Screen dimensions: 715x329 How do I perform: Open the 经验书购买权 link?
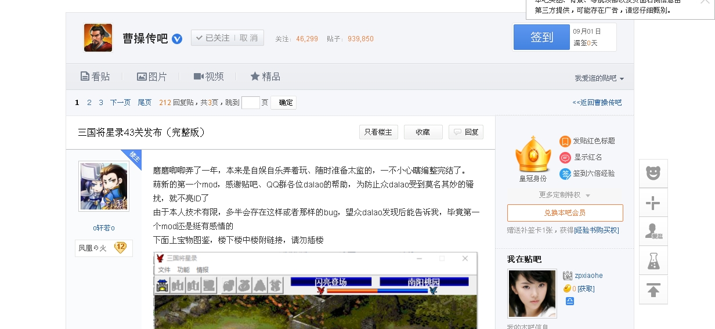(x=597, y=230)
